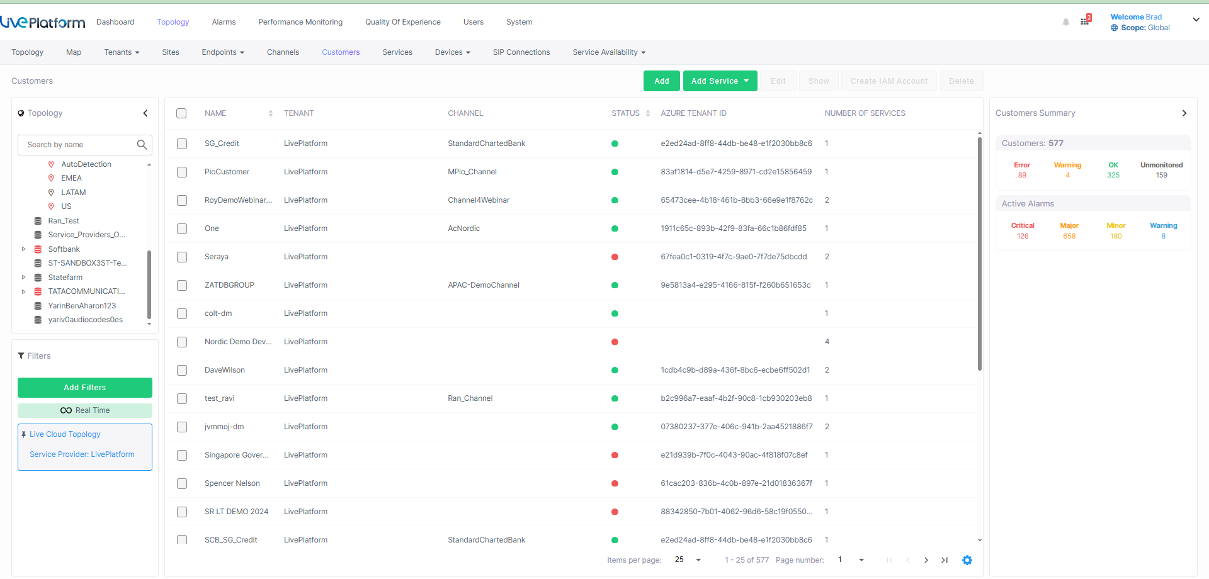Open the Alarms top menu

click(224, 22)
